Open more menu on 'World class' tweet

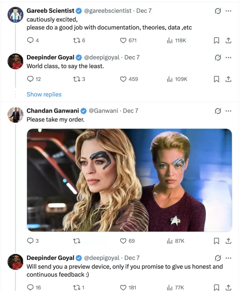pyautogui.click(x=228, y=58)
